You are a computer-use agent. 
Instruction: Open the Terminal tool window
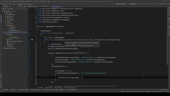click(63, 90)
